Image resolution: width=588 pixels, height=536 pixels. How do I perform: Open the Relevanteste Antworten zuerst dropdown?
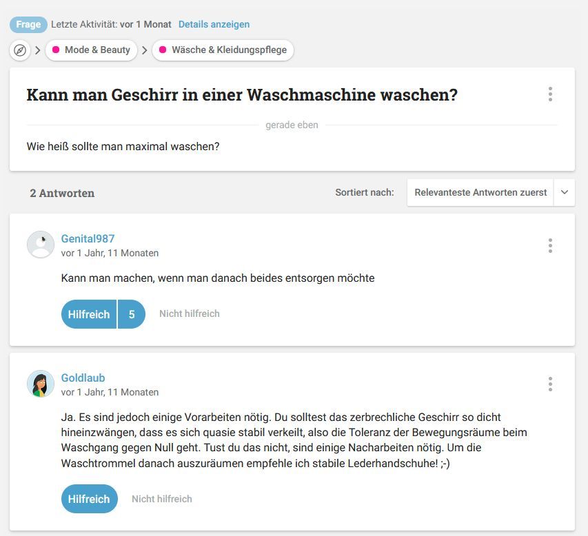(480, 193)
